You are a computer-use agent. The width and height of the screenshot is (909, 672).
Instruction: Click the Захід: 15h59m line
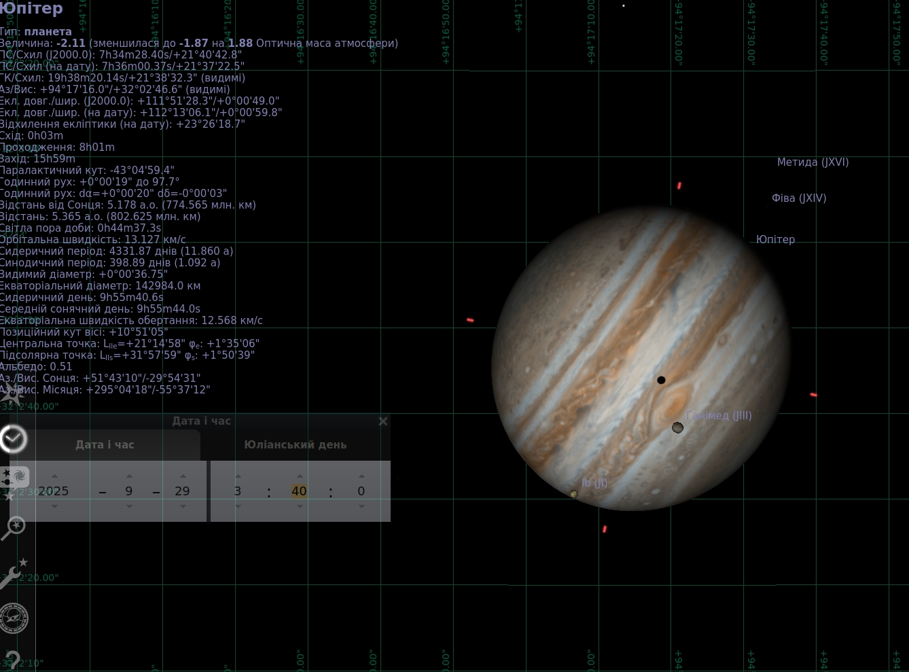point(38,158)
